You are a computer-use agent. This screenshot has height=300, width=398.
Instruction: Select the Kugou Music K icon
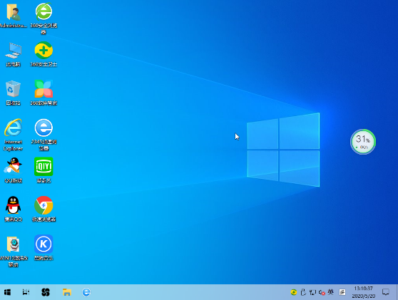coord(44,244)
